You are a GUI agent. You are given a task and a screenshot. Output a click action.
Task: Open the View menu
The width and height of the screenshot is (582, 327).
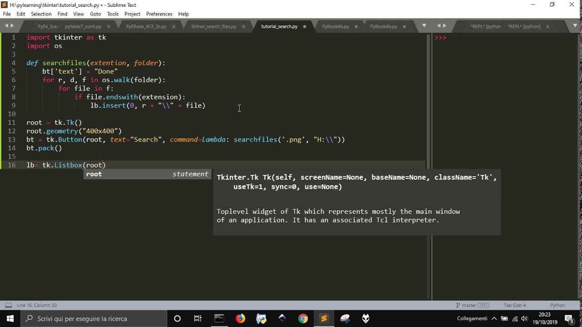pyautogui.click(x=79, y=14)
